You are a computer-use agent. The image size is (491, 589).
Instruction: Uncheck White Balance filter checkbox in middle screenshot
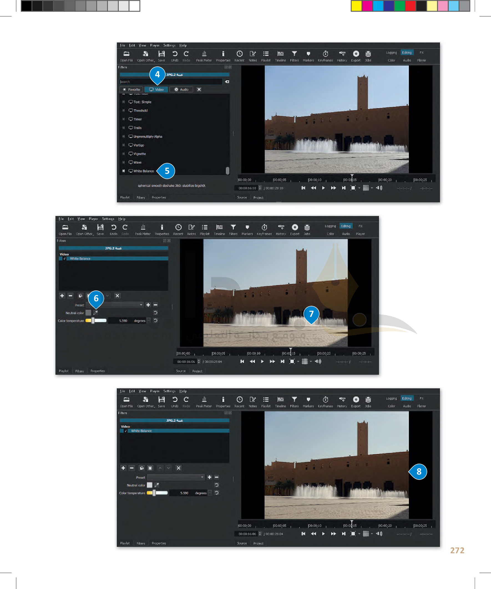(64, 259)
